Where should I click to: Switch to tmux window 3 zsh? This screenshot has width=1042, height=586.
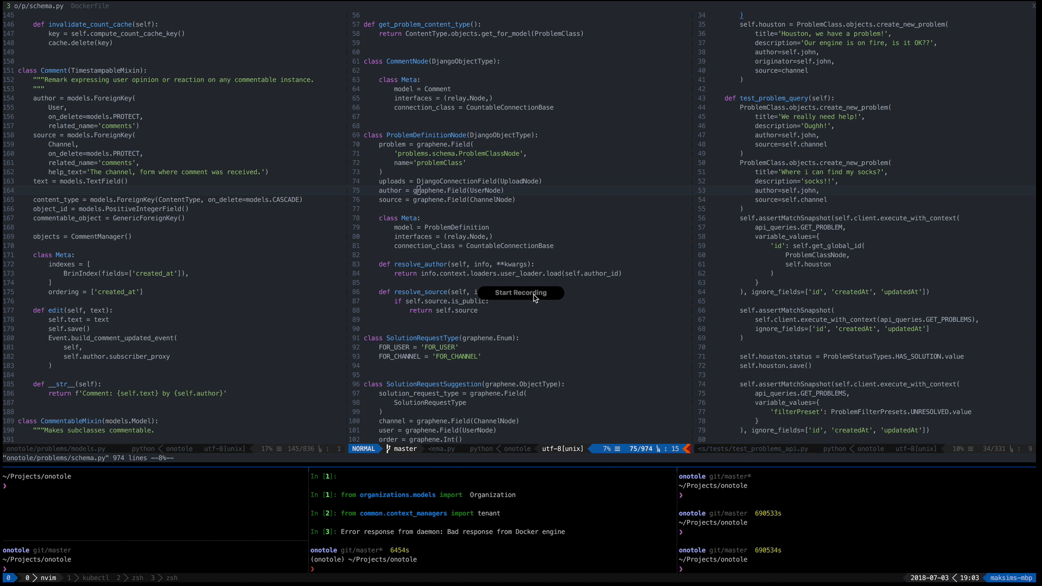tap(171, 578)
